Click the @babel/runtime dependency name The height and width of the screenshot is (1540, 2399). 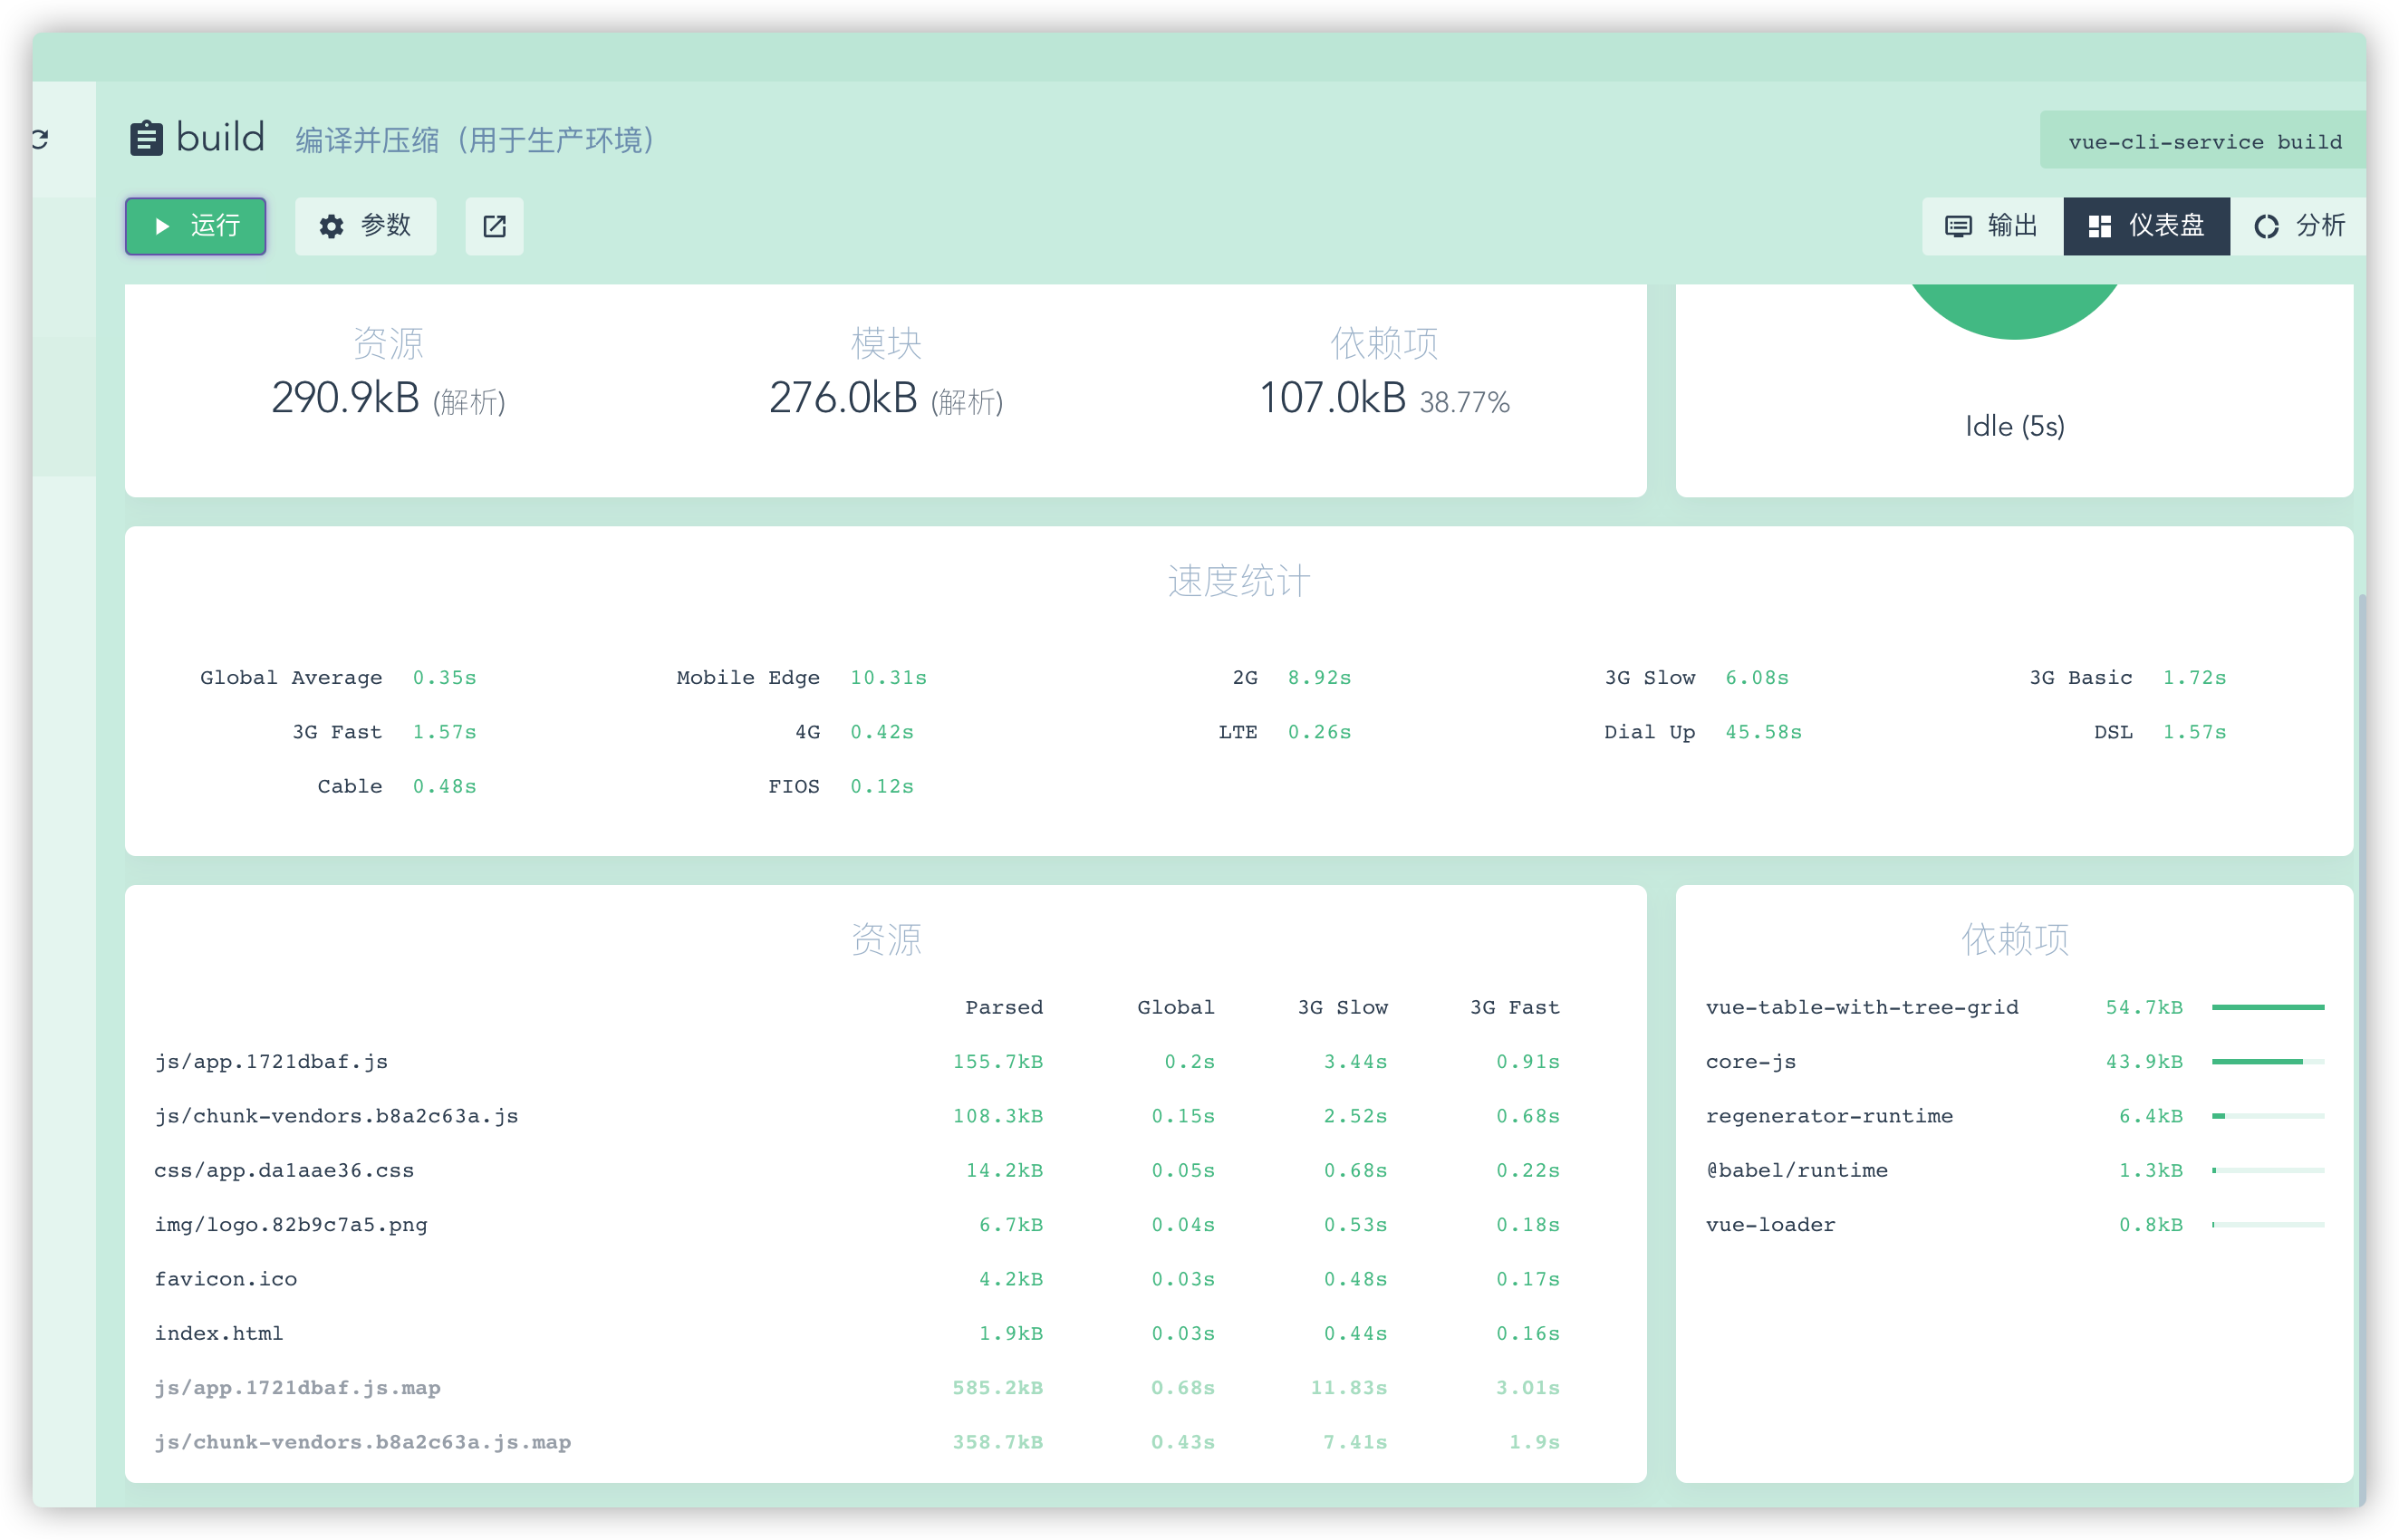[x=1797, y=1170]
